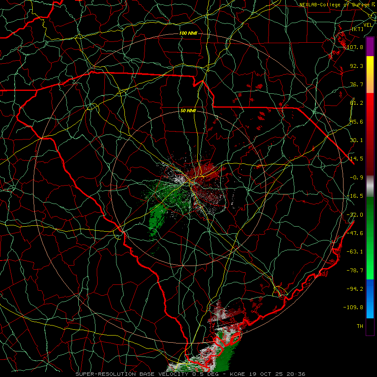
Task: Click the -32.0 velocity scale value
Action: pos(355,215)
